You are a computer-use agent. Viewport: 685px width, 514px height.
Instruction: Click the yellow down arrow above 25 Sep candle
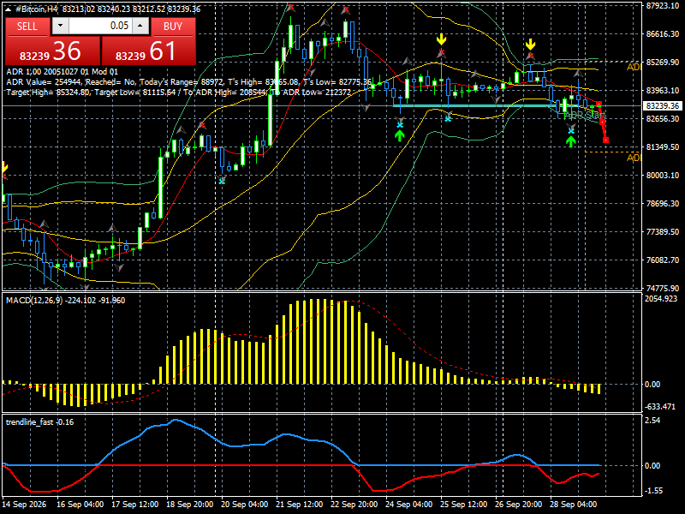pos(441,39)
